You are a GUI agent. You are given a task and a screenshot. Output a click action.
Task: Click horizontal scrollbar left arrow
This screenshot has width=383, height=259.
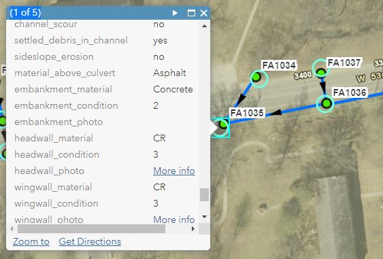(x=12, y=228)
